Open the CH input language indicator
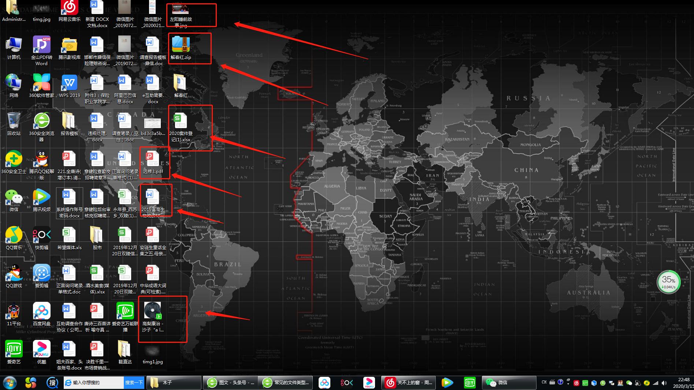 [x=544, y=382]
